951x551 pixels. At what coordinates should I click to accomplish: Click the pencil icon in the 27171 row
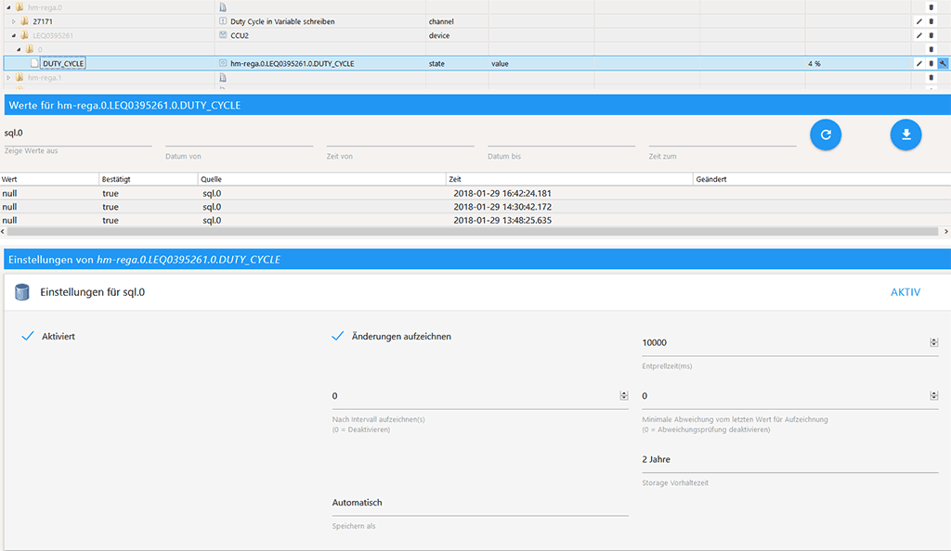(x=918, y=21)
